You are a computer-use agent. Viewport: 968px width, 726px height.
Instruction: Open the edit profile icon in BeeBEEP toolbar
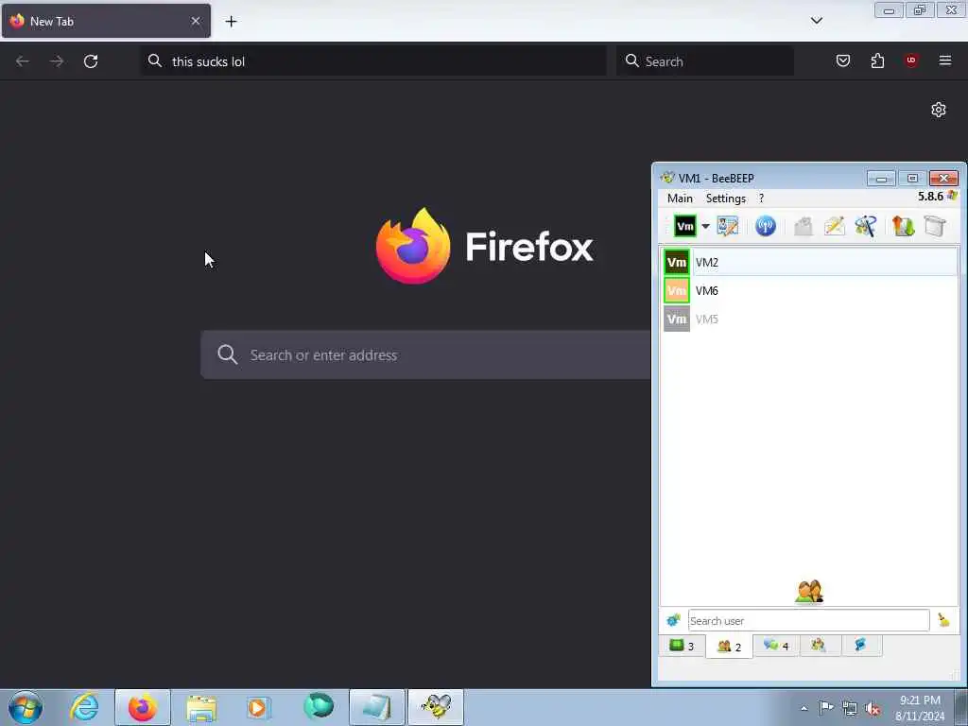(x=728, y=226)
